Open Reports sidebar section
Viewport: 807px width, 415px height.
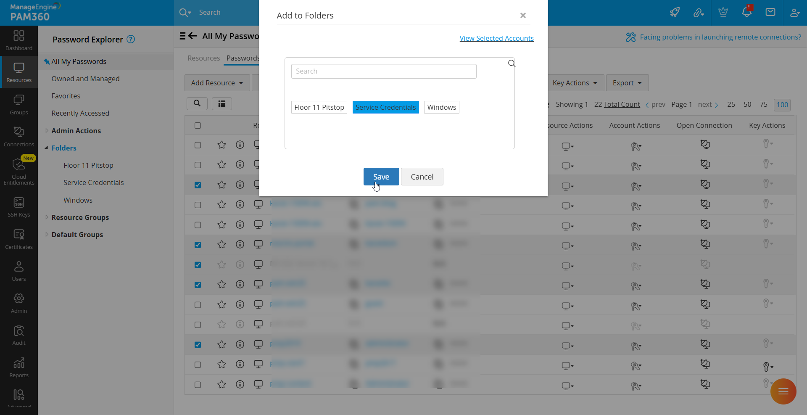[19, 368]
